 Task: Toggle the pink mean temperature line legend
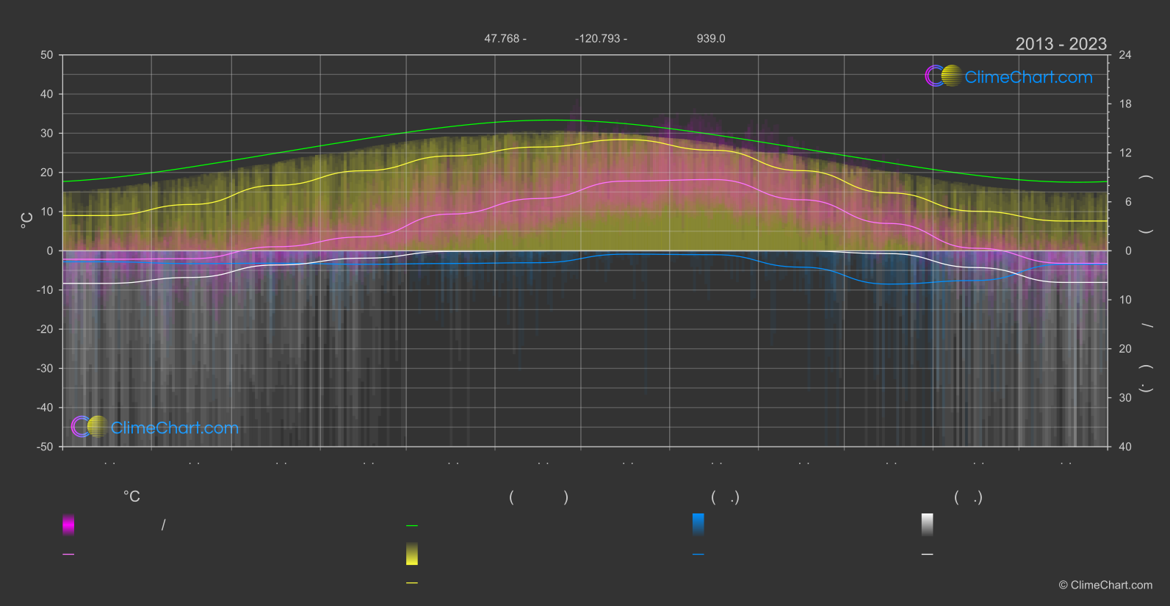coord(68,554)
